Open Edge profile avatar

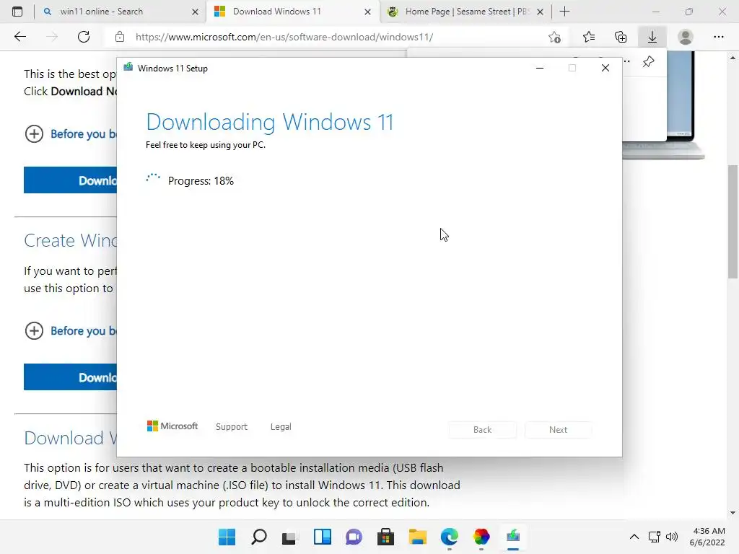pos(686,37)
